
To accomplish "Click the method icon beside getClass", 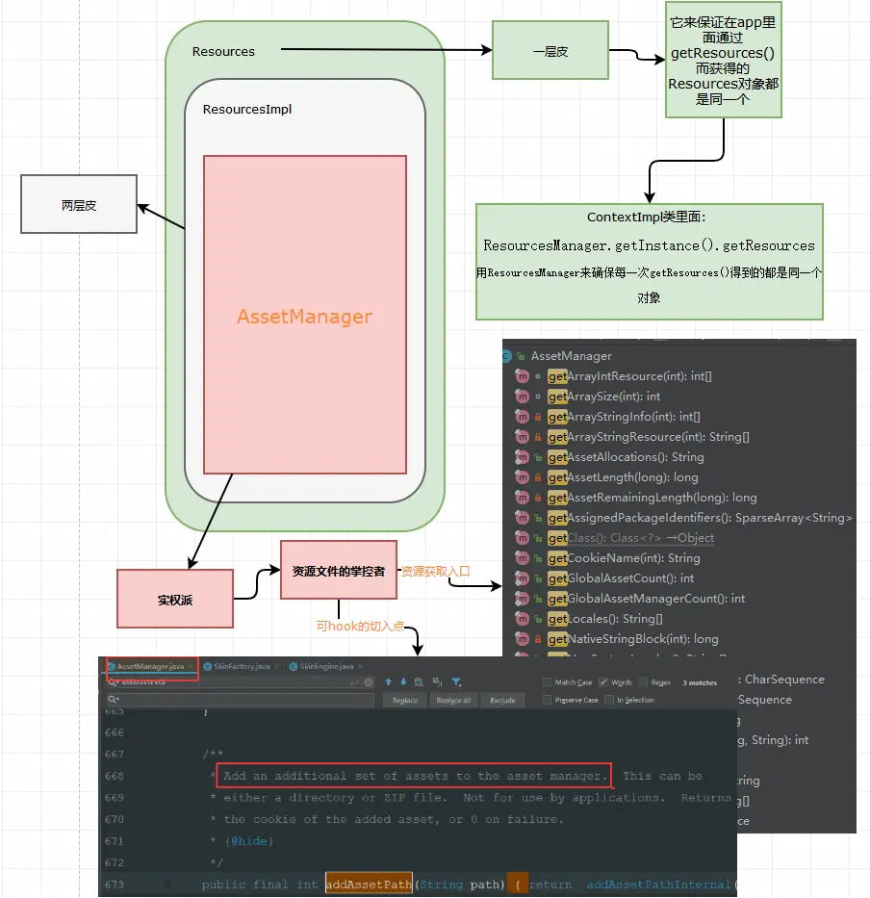I will tap(522, 538).
